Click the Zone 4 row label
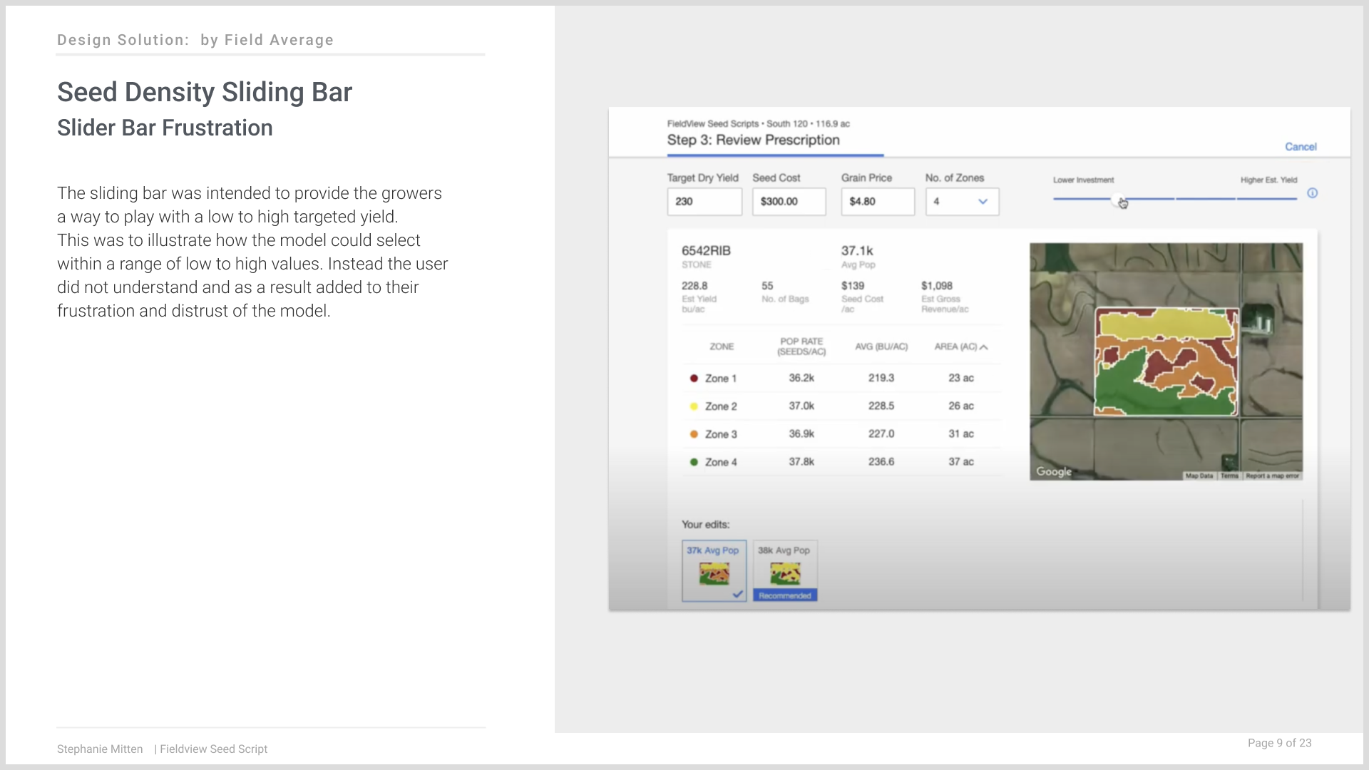This screenshot has width=1369, height=770. pyautogui.click(x=721, y=462)
